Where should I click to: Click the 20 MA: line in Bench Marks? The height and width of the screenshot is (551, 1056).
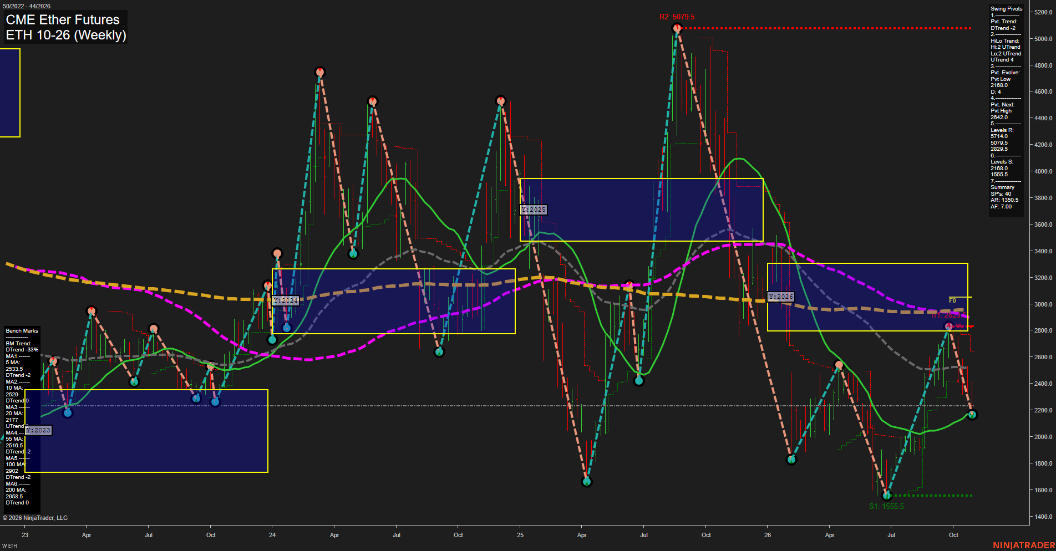coord(14,414)
